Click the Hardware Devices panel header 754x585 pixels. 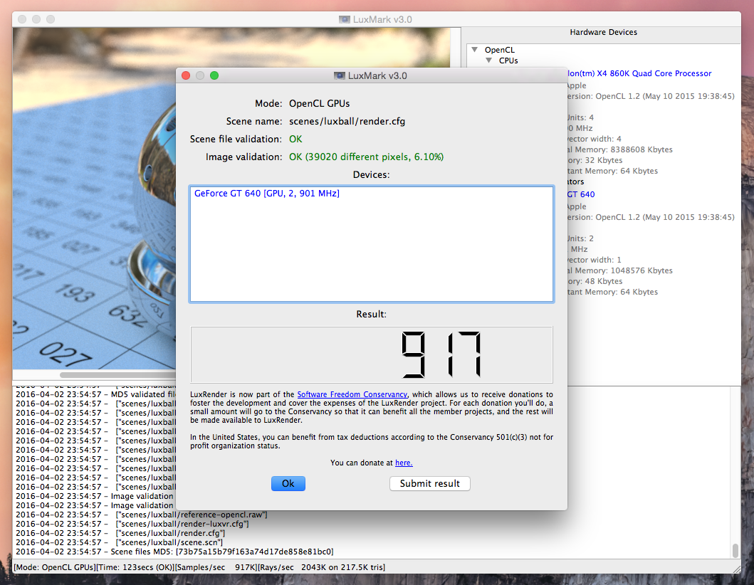pyautogui.click(x=603, y=32)
